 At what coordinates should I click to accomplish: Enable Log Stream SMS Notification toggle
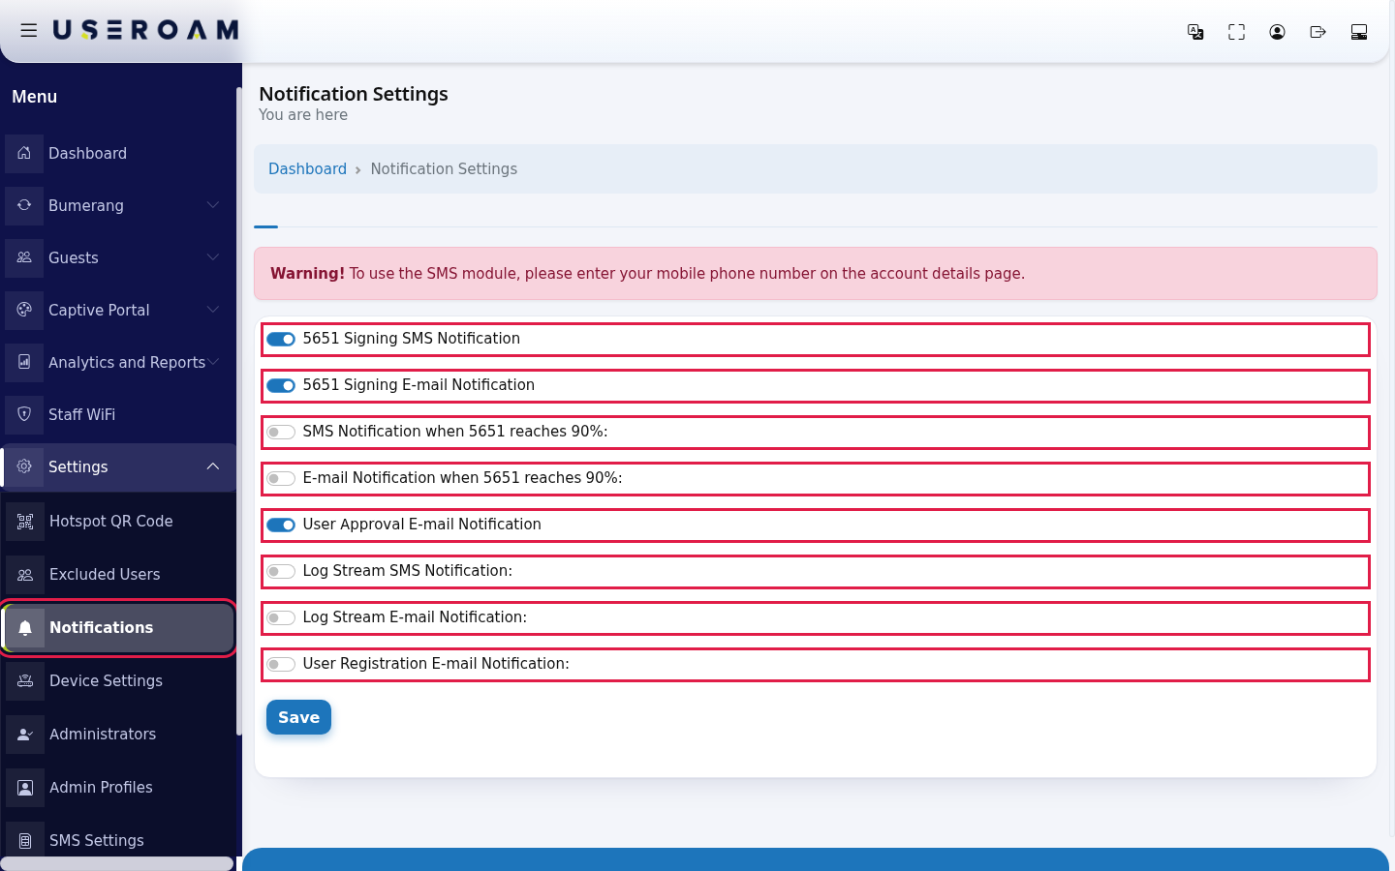pos(281,571)
